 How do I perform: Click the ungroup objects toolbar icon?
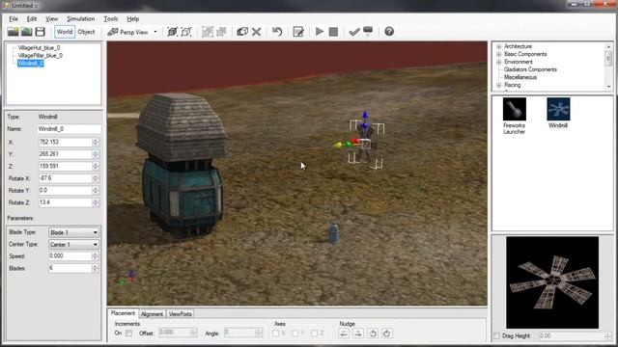tap(221, 32)
